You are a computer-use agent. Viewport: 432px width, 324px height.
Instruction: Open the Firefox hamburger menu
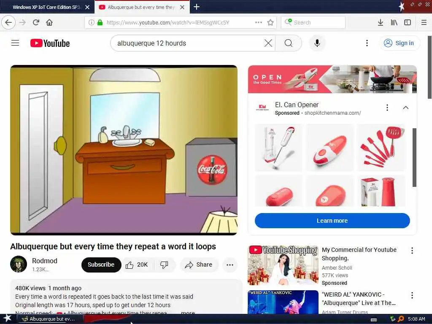click(x=424, y=22)
